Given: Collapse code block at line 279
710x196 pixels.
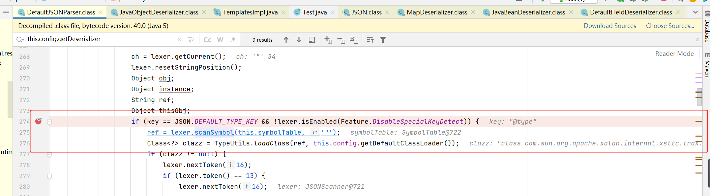Looking at the screenshot, I should [49, 176].
